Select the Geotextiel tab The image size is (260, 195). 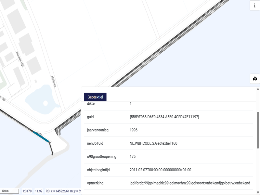(95, 97)
